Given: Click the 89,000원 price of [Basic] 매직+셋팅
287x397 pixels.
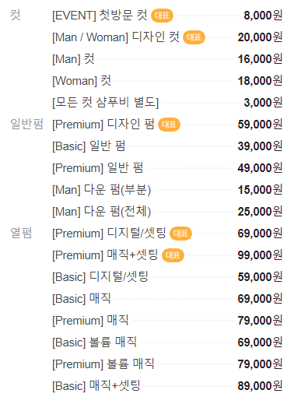Looking at the screenshot, I should [260, 386].
